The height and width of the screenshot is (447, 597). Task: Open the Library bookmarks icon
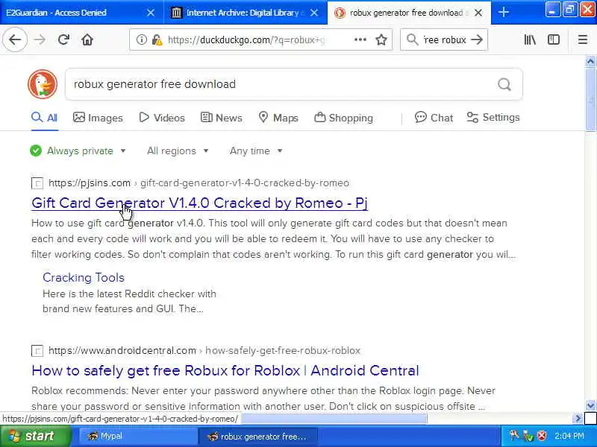[x=530, y=39]
